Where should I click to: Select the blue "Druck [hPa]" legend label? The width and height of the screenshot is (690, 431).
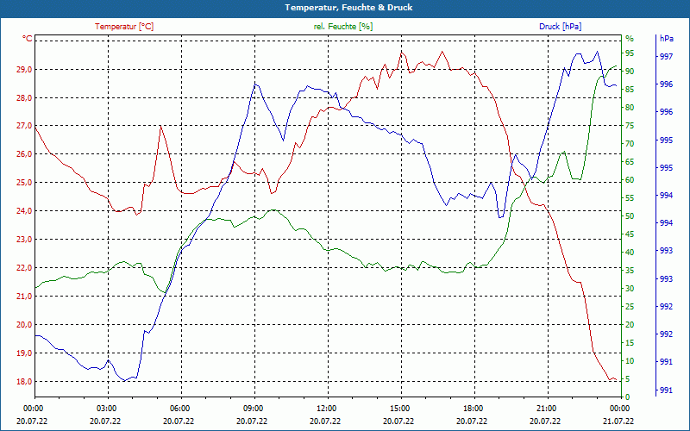(560, 27)
